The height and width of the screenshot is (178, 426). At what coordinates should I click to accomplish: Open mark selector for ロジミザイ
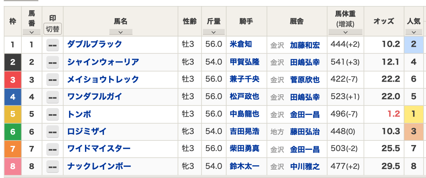(53, 132)
